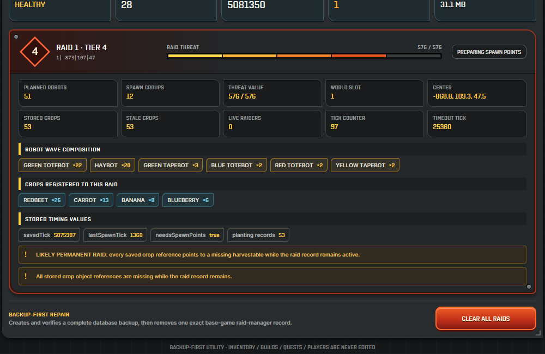Click the 1|-873|107|47 raid coordinates text
The width and height of the screenshot is (545, 354).
pyautogui.click(x=75, y=58)
